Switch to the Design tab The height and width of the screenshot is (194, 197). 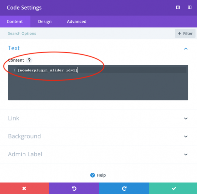(45, 22)
